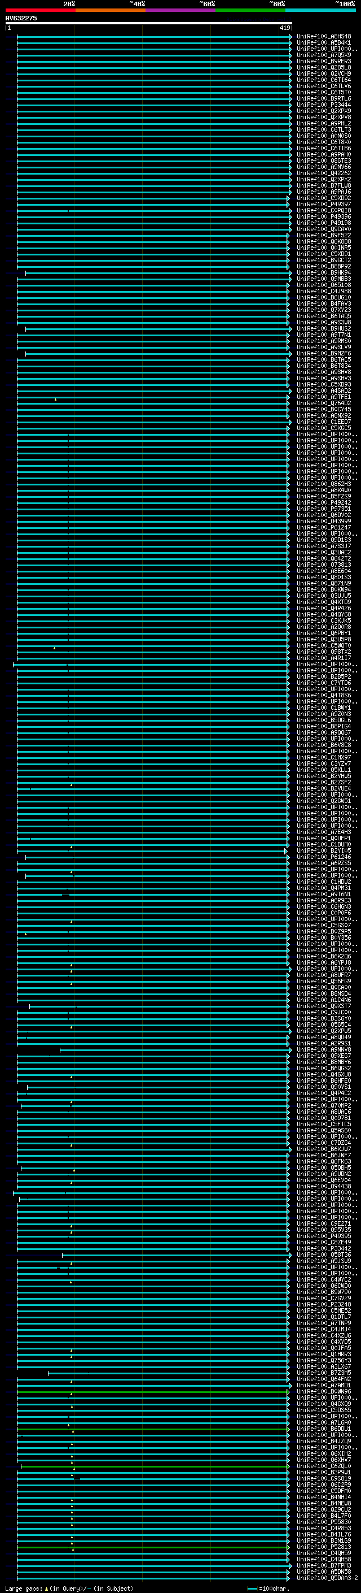The image size is (361, 1593).
Task: Select the UniRef100_A7Q5X9 label
Action: pos(324,55)
